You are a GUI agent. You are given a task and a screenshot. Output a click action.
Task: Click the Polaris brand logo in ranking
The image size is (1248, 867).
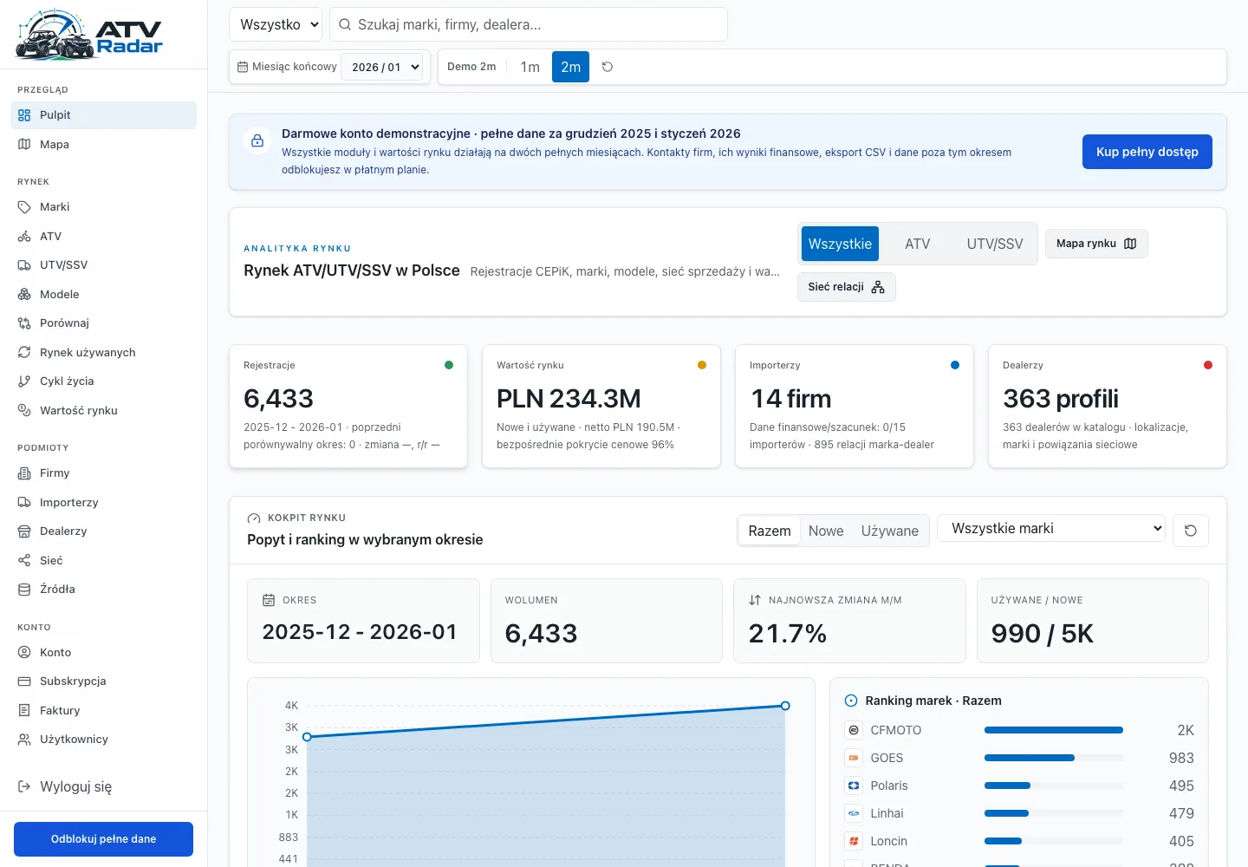tap(854, 786)
